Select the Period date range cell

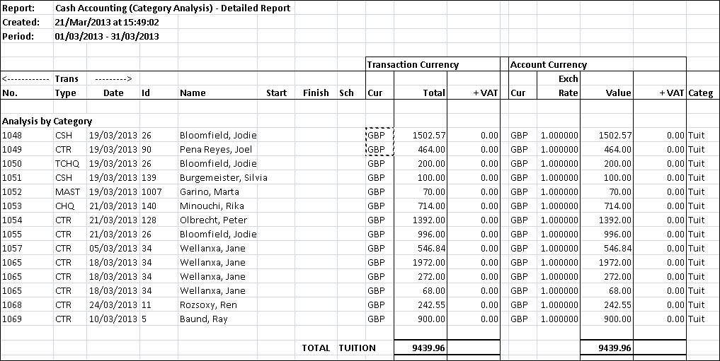[x=106, y=37]
